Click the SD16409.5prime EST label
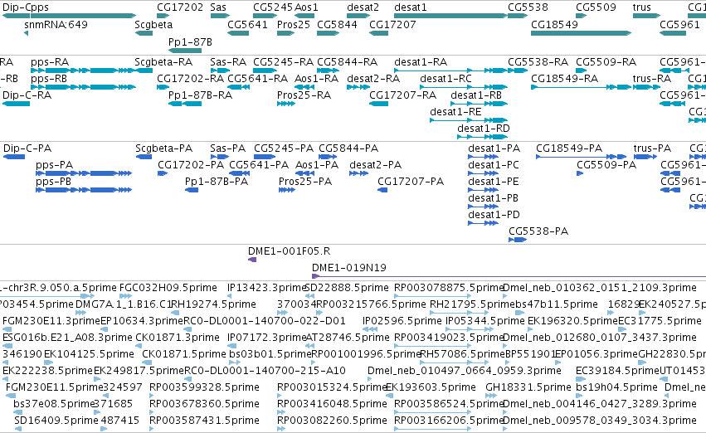This screenshot has width=706, height=433. click(x=56, y=421)
